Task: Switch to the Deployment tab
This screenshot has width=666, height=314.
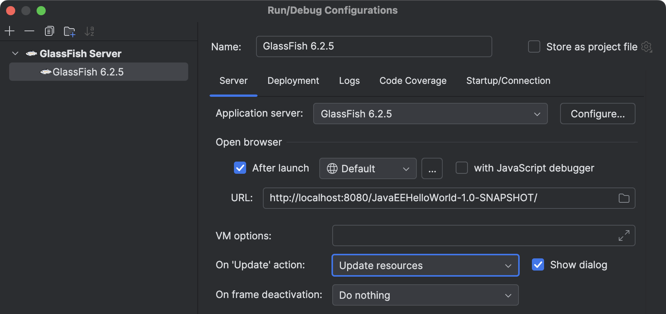Action: 293,81
